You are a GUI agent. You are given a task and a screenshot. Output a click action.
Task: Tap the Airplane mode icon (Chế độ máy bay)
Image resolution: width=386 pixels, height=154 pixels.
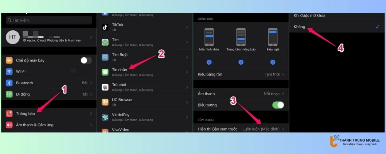(9, 60)
